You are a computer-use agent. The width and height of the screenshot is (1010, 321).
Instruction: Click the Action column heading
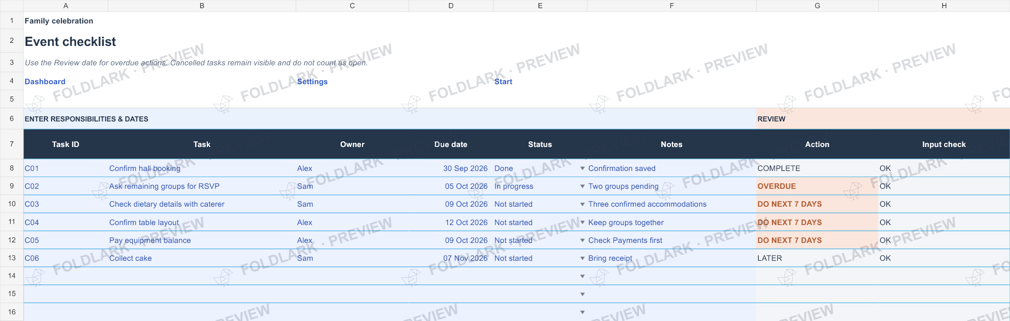(817, 144)
